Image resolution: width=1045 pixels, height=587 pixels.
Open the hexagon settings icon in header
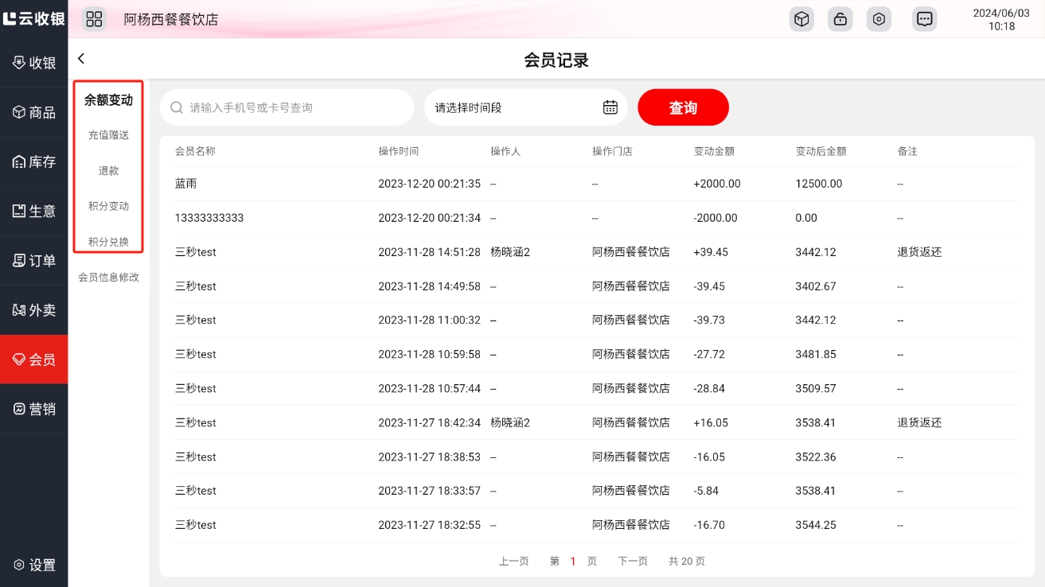(x=879, y=19)
